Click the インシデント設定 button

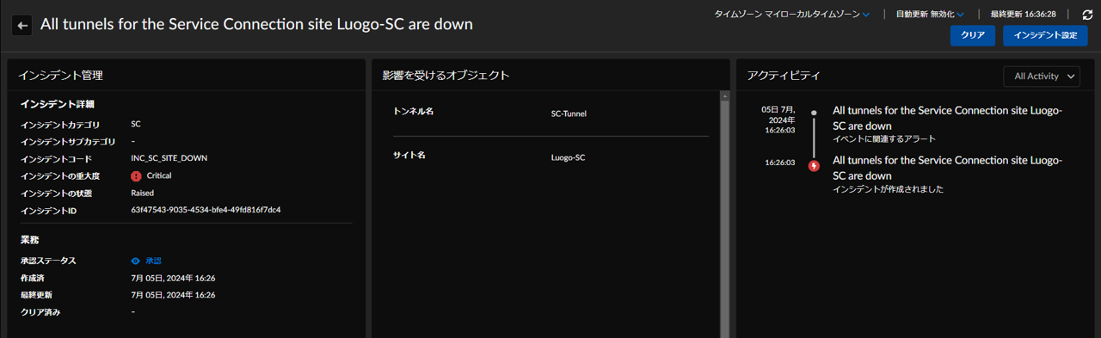coord(1045,35)
